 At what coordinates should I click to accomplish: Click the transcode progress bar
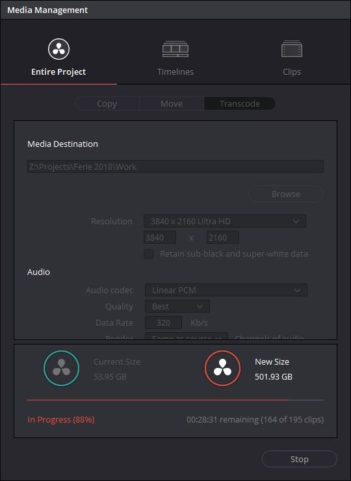175,400
